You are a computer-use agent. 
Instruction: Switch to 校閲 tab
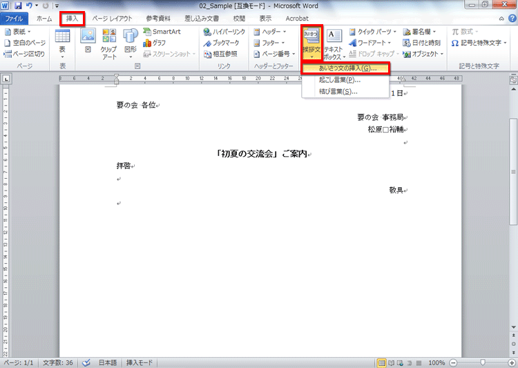[x=239, y=19]
